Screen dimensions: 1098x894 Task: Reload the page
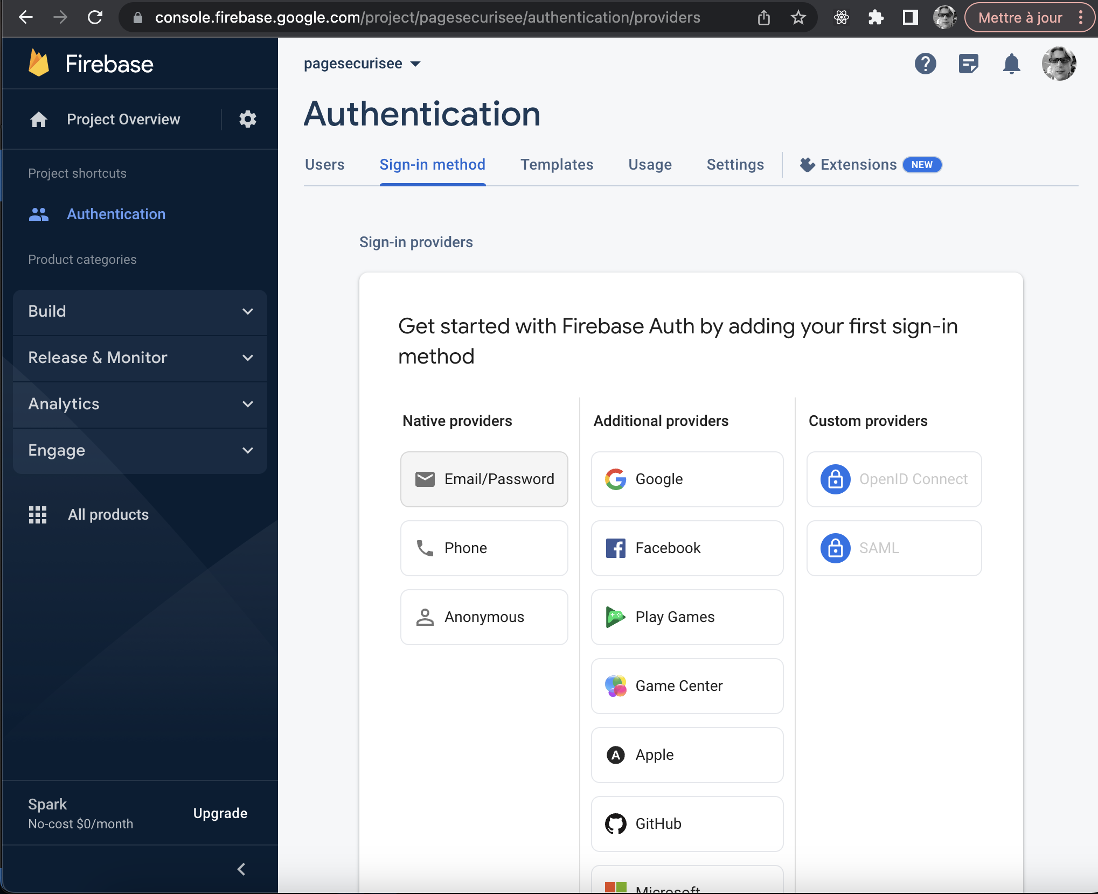95,17
